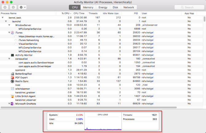The width and height of the screenshot is (206, 133).
Task: Click the Quit Process stop icon
Action: point(5,7)
